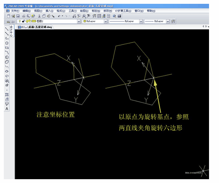Open the ByLayer lineweight dropdown
219x183 pixels.
coord(168,21)
